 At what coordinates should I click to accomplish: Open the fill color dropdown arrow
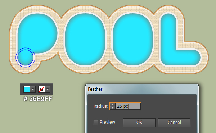(x=33, y=89)
